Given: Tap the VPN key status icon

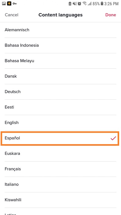Looking at the screenshot, I should (x=15, y=4).
